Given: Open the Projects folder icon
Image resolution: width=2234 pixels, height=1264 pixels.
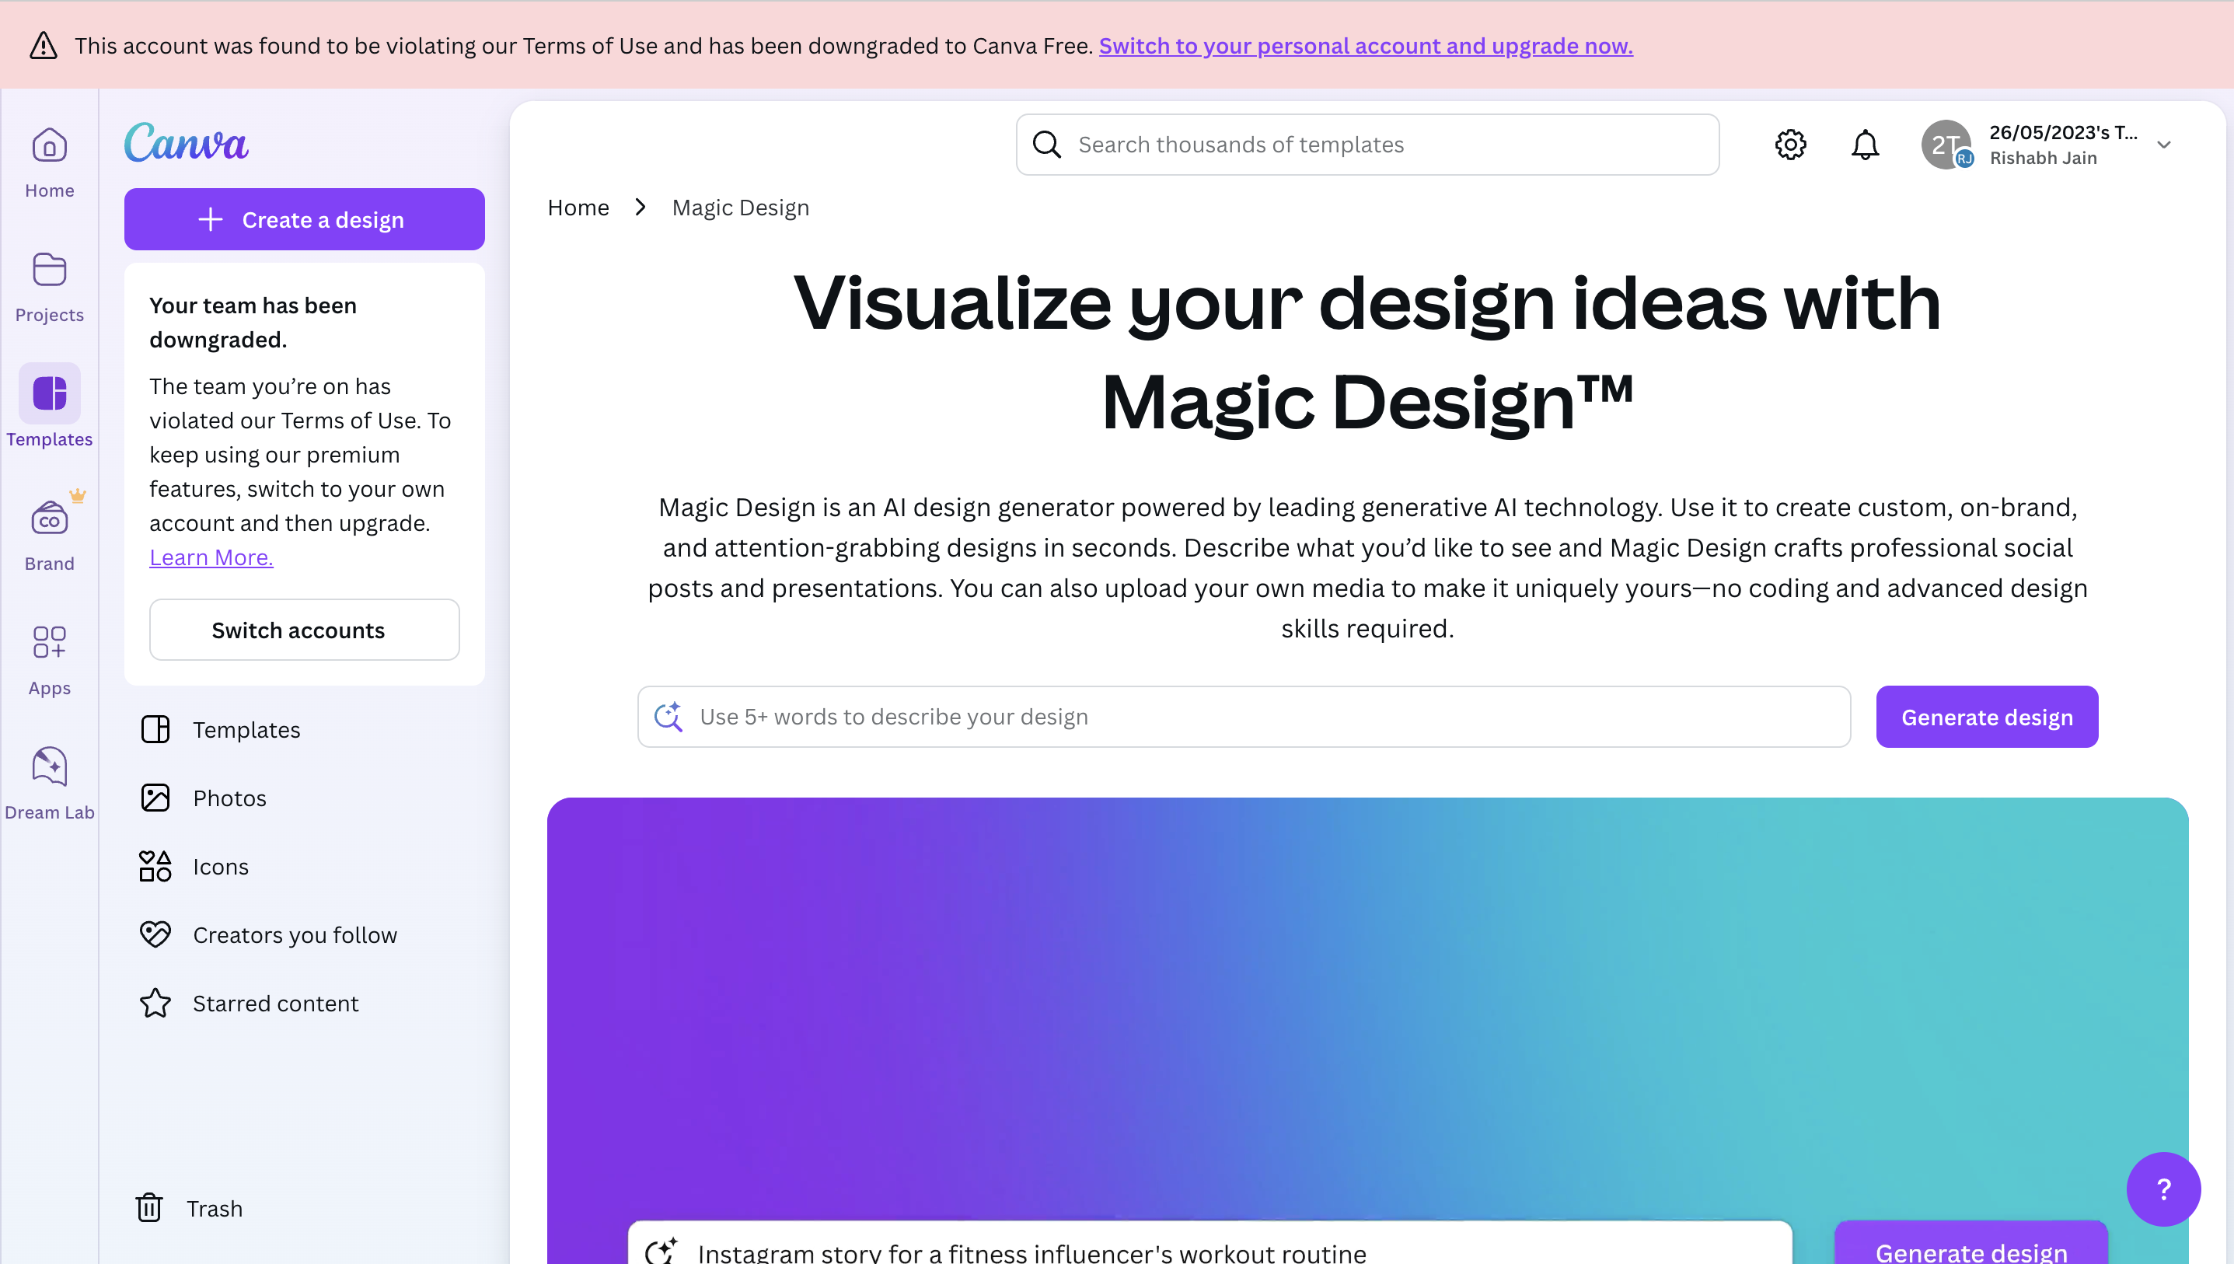Looking at the screenshot, I should [50, 270].
